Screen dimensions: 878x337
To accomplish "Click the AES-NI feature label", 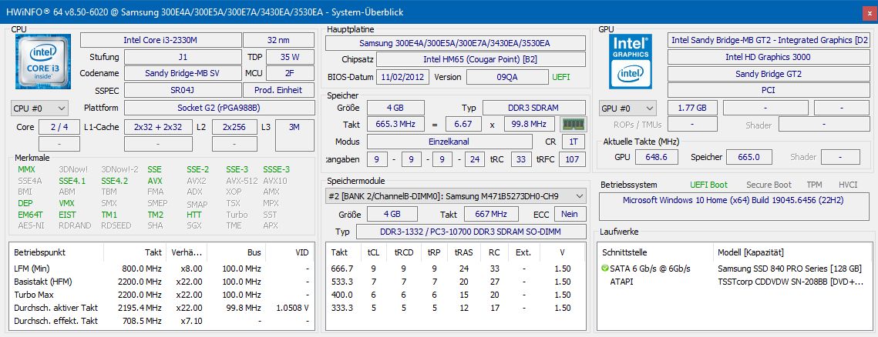I will [x=31, y=225].
